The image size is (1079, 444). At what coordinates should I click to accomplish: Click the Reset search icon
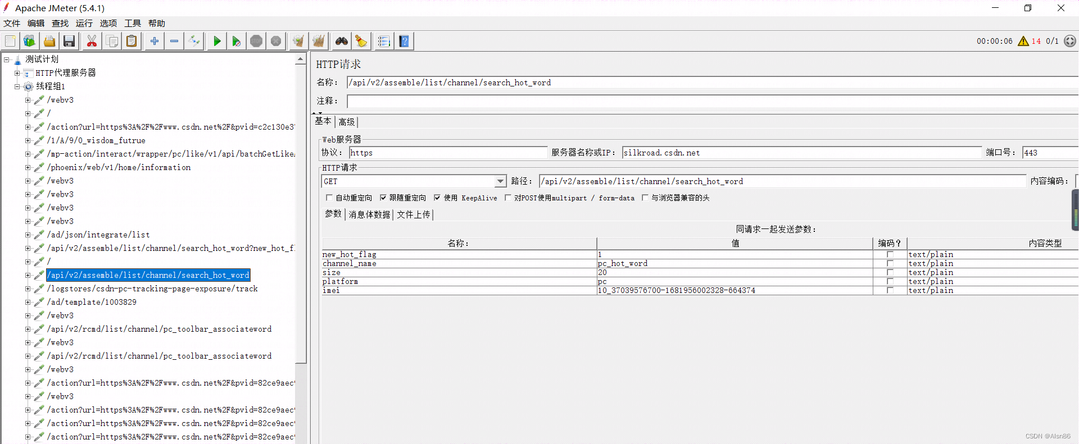[361, 41]
